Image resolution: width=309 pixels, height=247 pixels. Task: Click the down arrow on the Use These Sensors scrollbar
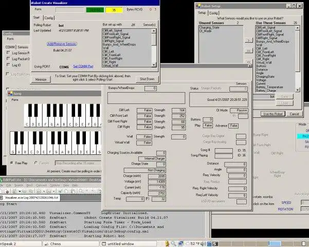pos(298,90)
